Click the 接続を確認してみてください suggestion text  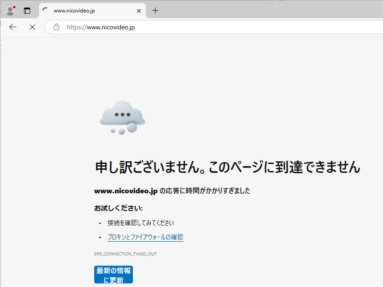coord(140,223)
